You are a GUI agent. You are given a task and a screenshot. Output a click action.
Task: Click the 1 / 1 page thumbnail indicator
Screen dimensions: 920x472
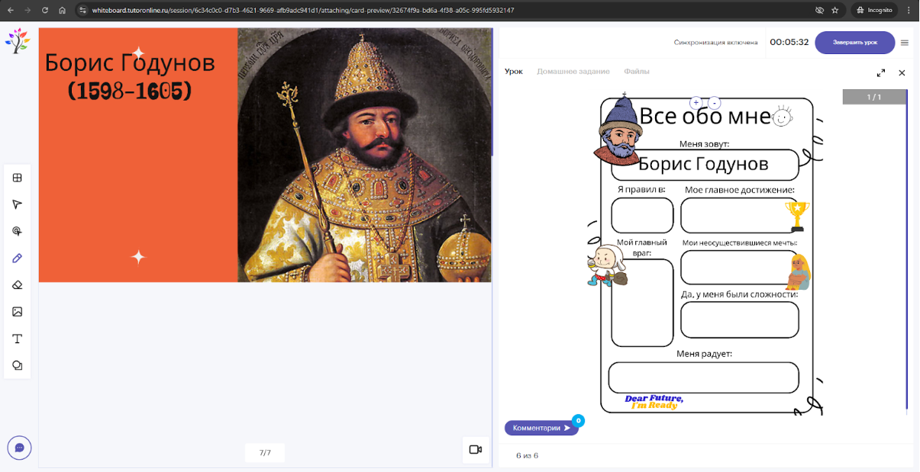tap(874, 97)
